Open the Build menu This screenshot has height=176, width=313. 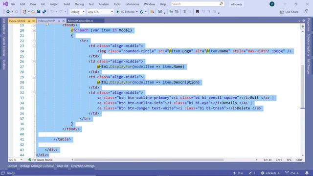pos(67,4)
